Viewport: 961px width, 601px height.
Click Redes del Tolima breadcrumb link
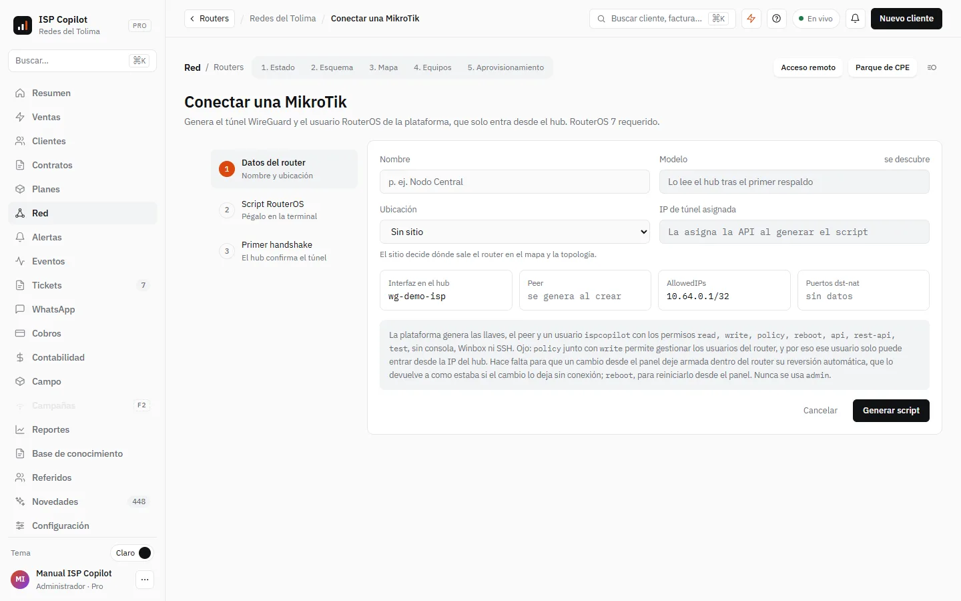(283, 19)
